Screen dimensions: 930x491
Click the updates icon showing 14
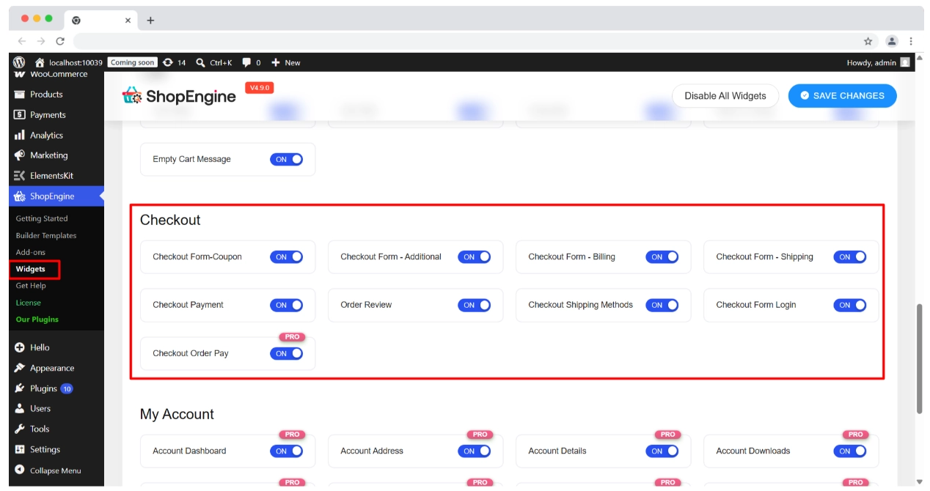coord(168,62)
